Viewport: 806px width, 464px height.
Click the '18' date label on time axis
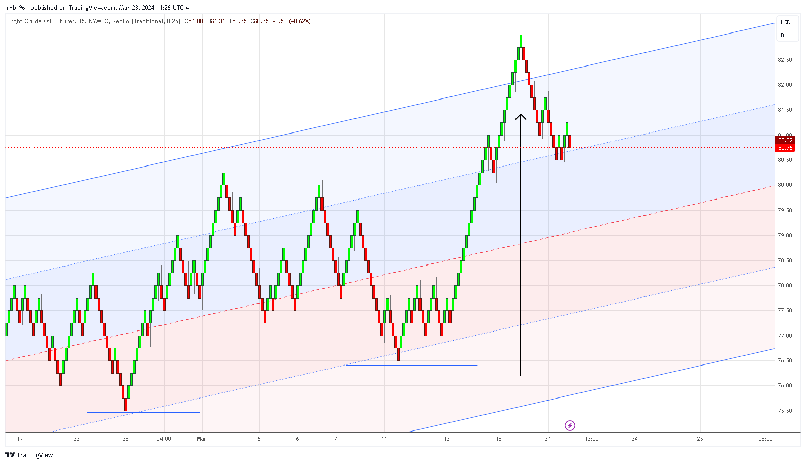coord(499,439)
